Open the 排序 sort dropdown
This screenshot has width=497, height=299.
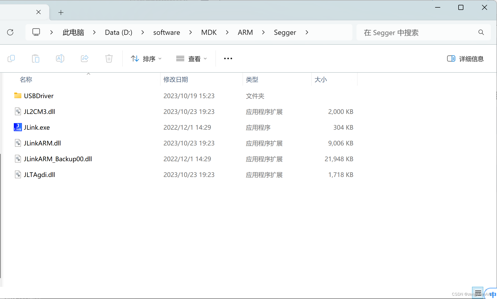pyautogui.click(x=146, y=59)
